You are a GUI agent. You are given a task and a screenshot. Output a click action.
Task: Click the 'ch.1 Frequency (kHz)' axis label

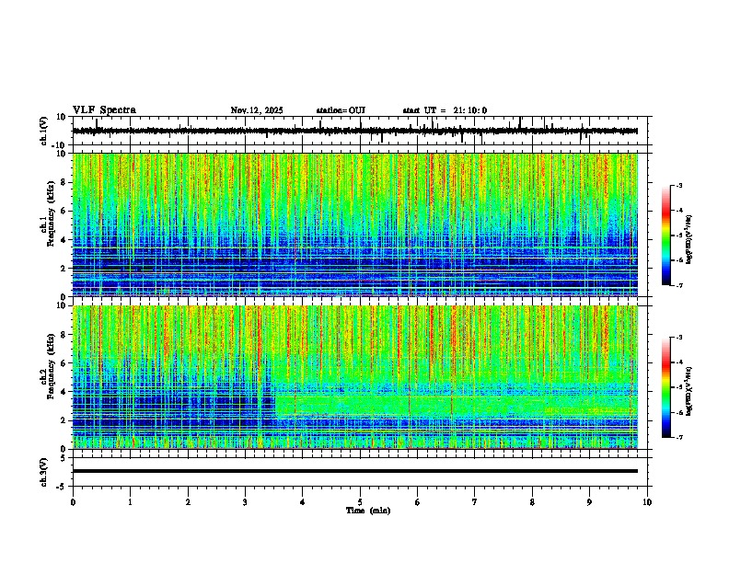[x=47, y=213]
